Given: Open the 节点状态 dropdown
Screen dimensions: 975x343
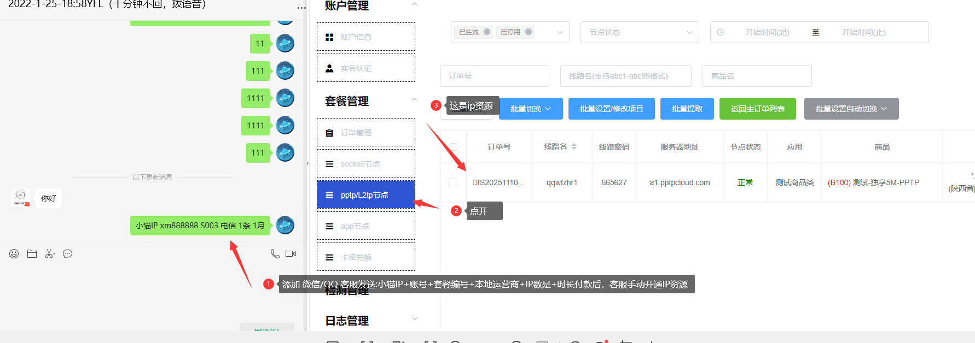Looking at the screenshot, I should [x=640, y=32].
